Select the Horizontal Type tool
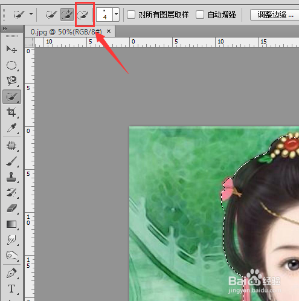Screen dimensions: 299x301 [x=11, y=289]
